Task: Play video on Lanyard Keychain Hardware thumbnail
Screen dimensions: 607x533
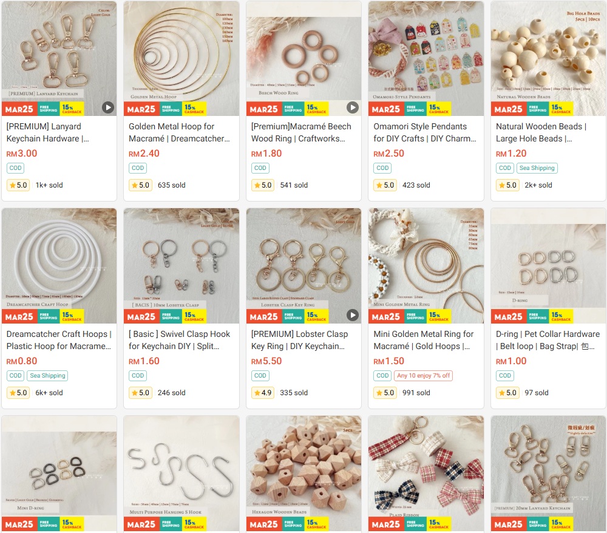Action: point(108,107)
